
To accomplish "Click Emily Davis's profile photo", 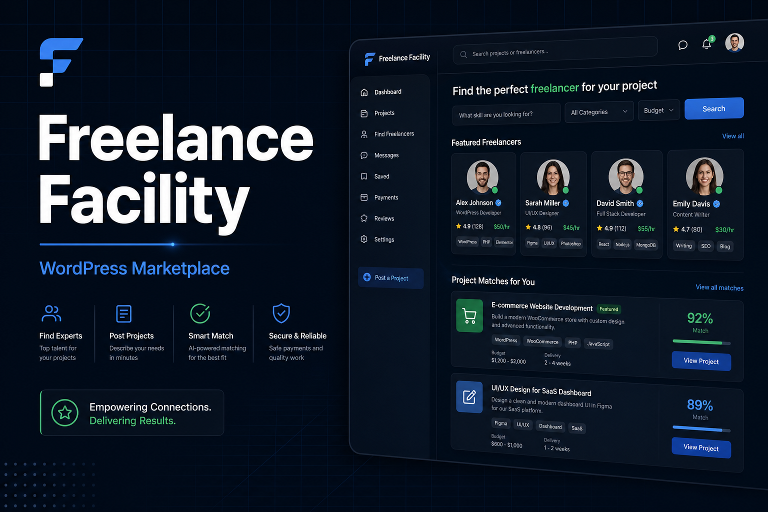I will (704, 176).
